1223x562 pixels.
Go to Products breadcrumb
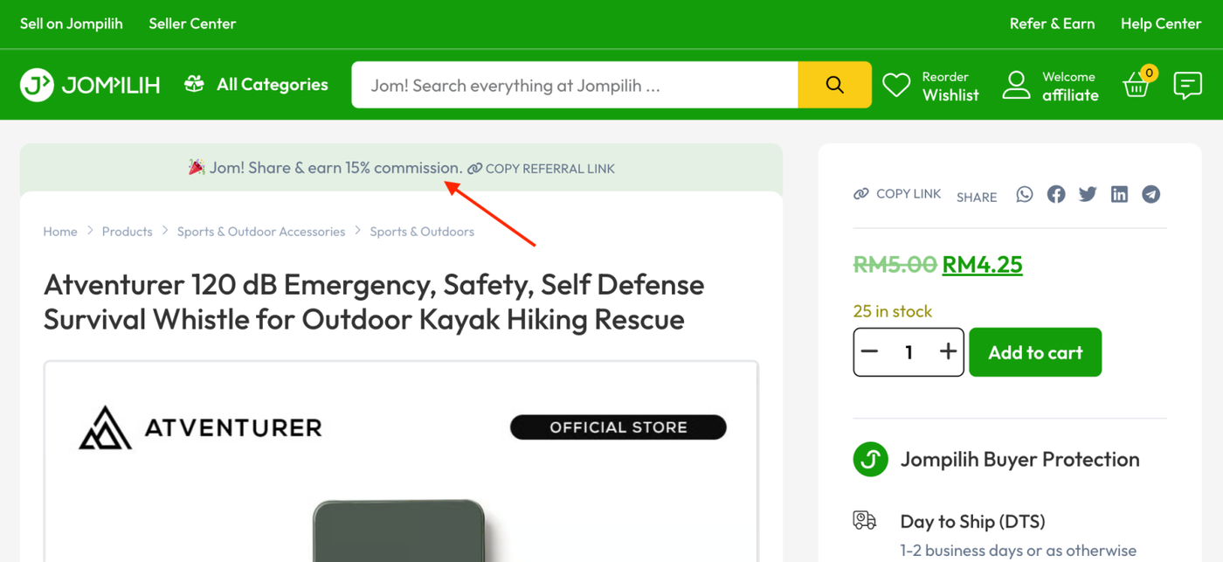[x=127, y=232]
